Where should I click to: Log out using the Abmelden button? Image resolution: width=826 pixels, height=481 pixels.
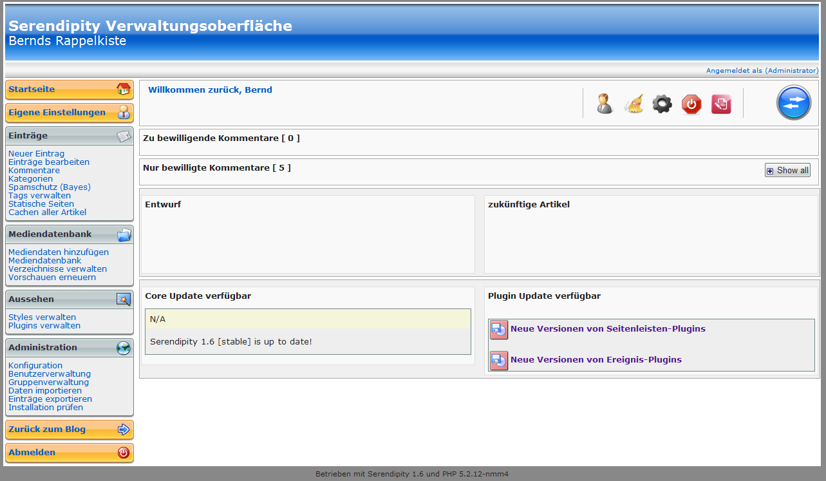click(x=32, y=453)
